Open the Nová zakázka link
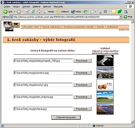The width and height of the screenshot is (135, 128). pyautogui.click(x=51, y=27)
